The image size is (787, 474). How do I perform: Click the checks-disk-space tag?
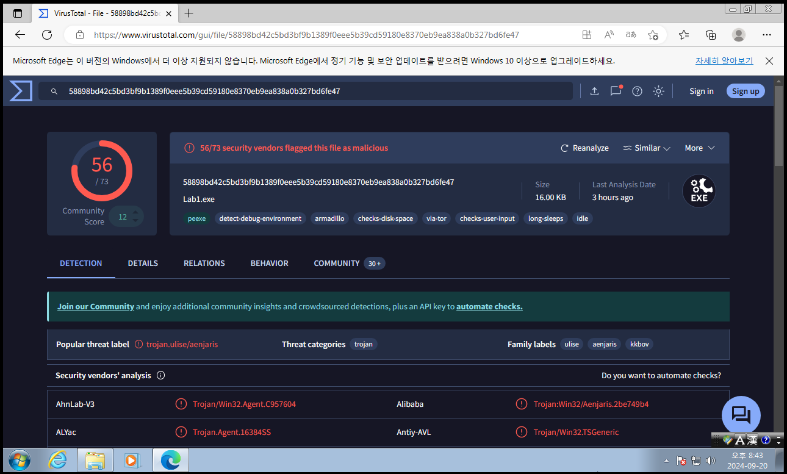(386, 218)
